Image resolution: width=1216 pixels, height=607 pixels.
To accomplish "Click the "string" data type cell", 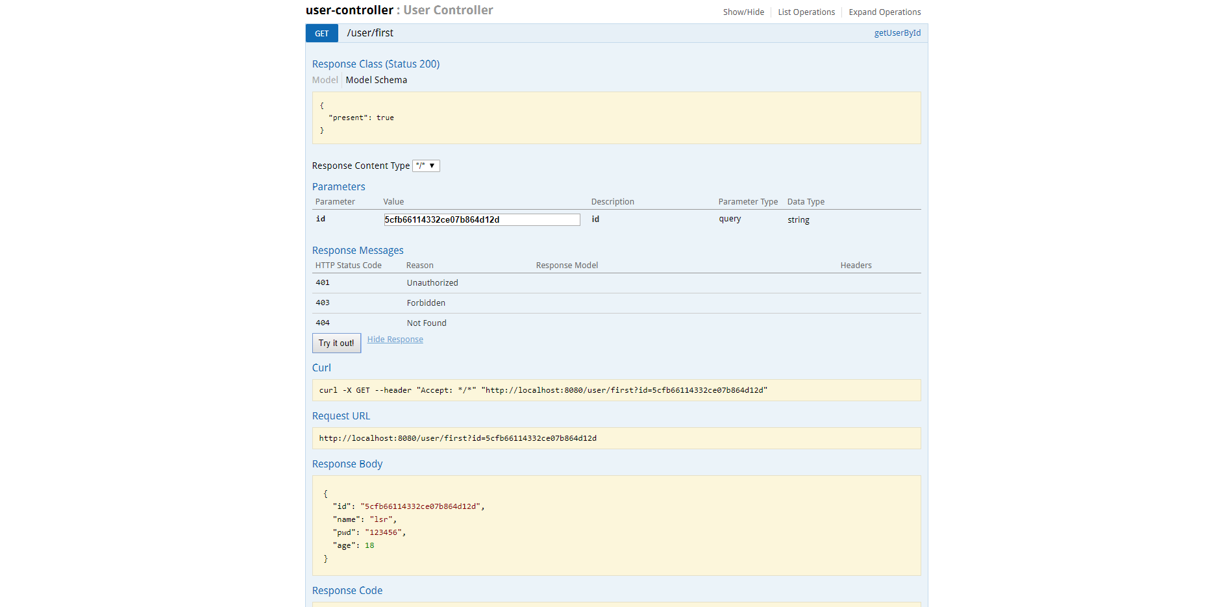I will pyautogui.click(x=799, y=220).
